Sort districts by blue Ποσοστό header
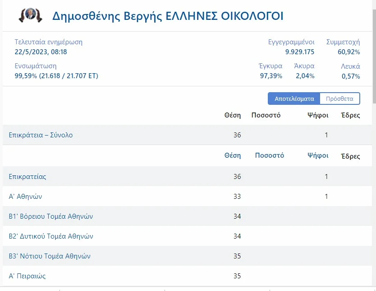 click(269, 155)
